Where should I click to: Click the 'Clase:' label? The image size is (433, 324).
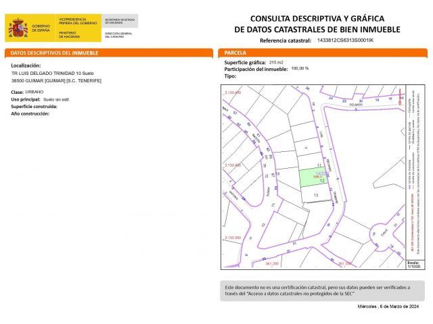pos(17,92)
